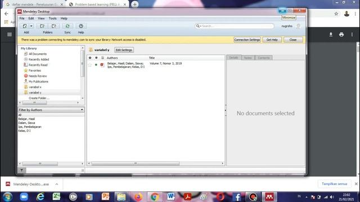
Task: Switch to the Problem based learning Chrome tab
Action: coord(97,4)
